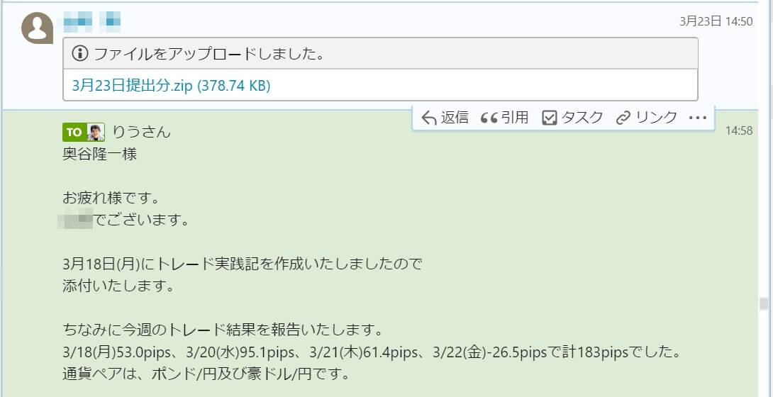Click the 14:58 message timestamp

[738, 130]
